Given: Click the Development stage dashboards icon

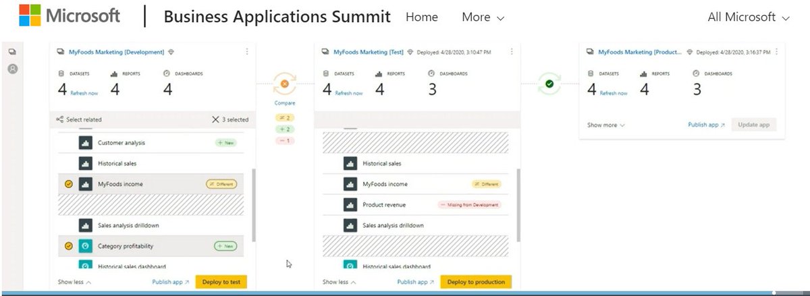Looking at the screenshot, I should (167, 73).
